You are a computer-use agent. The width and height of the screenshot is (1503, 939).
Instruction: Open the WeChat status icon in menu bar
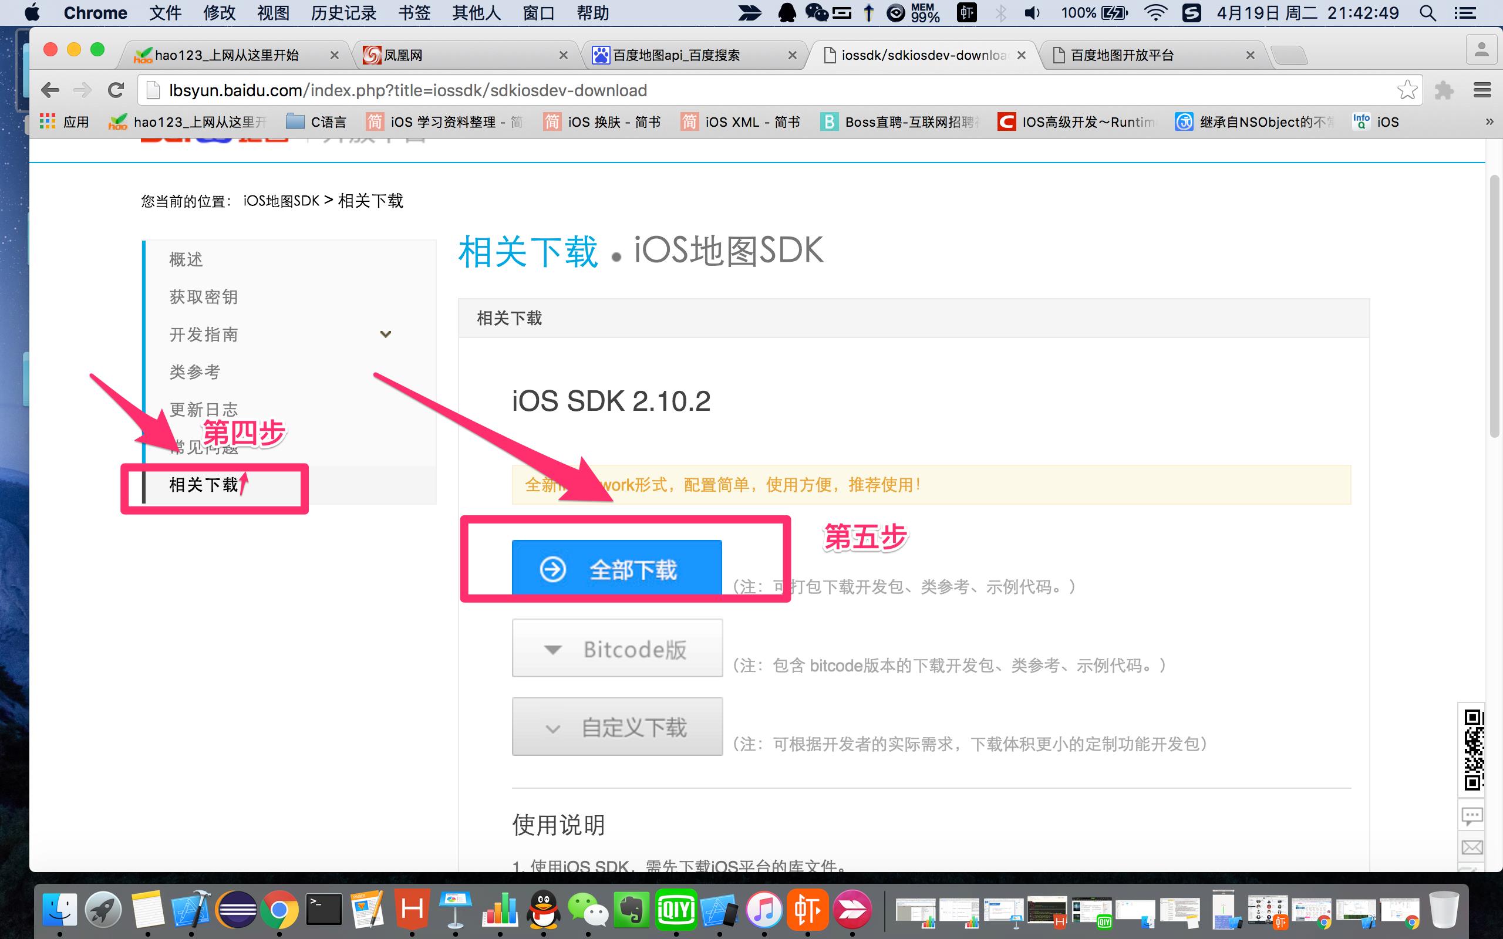click(816, 12)
